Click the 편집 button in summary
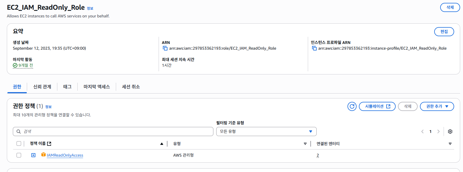463x172 pixels. tap(444, 32)
